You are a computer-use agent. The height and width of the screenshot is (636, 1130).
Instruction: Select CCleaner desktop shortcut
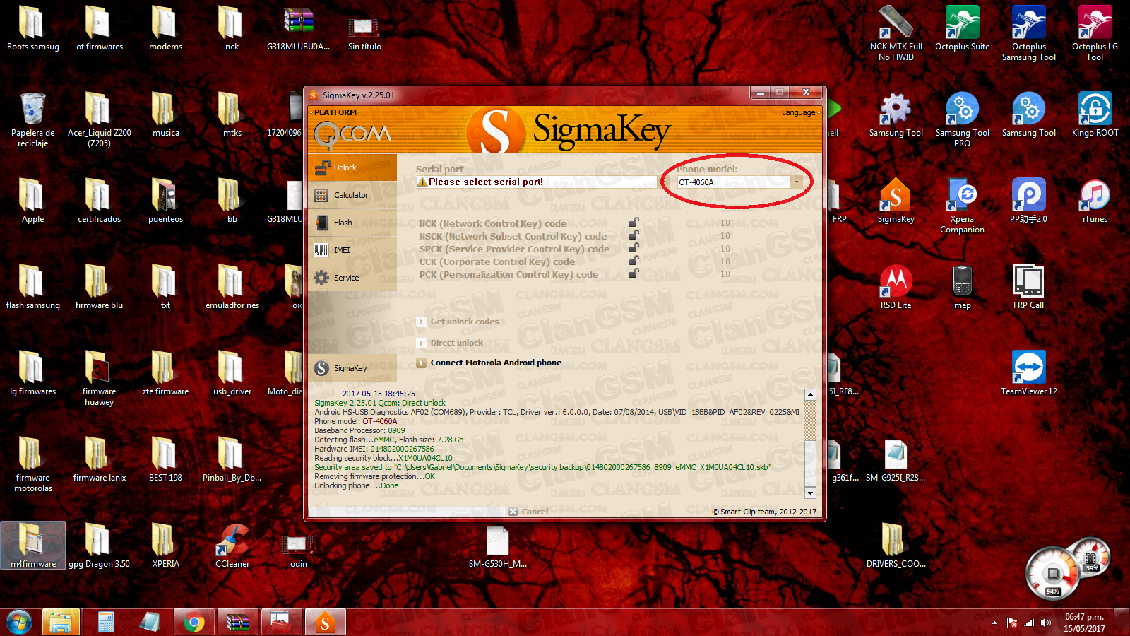pyautogui.click(x=232, y=546)
